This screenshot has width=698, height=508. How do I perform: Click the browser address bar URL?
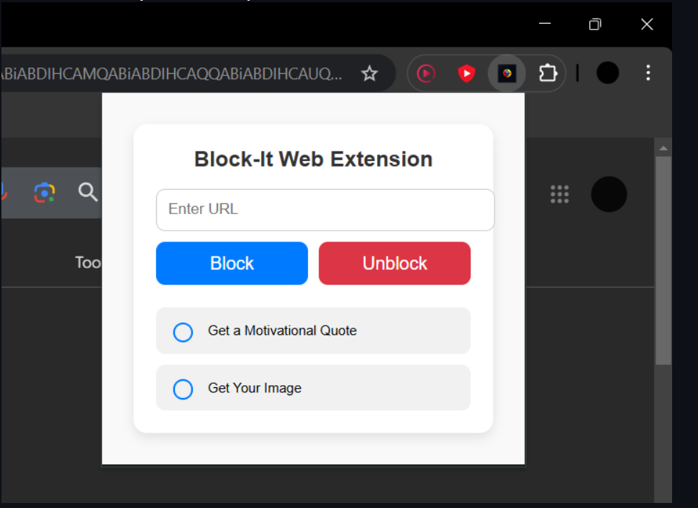[x=172, y=74]
